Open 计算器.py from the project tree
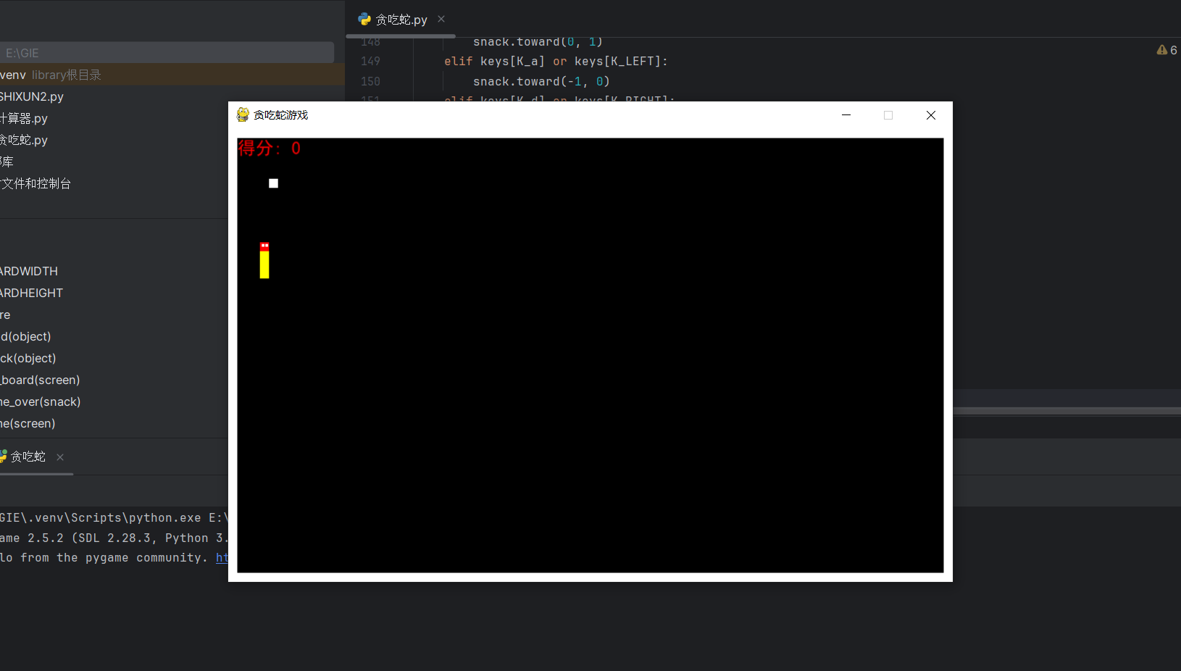 pos(24,118)
